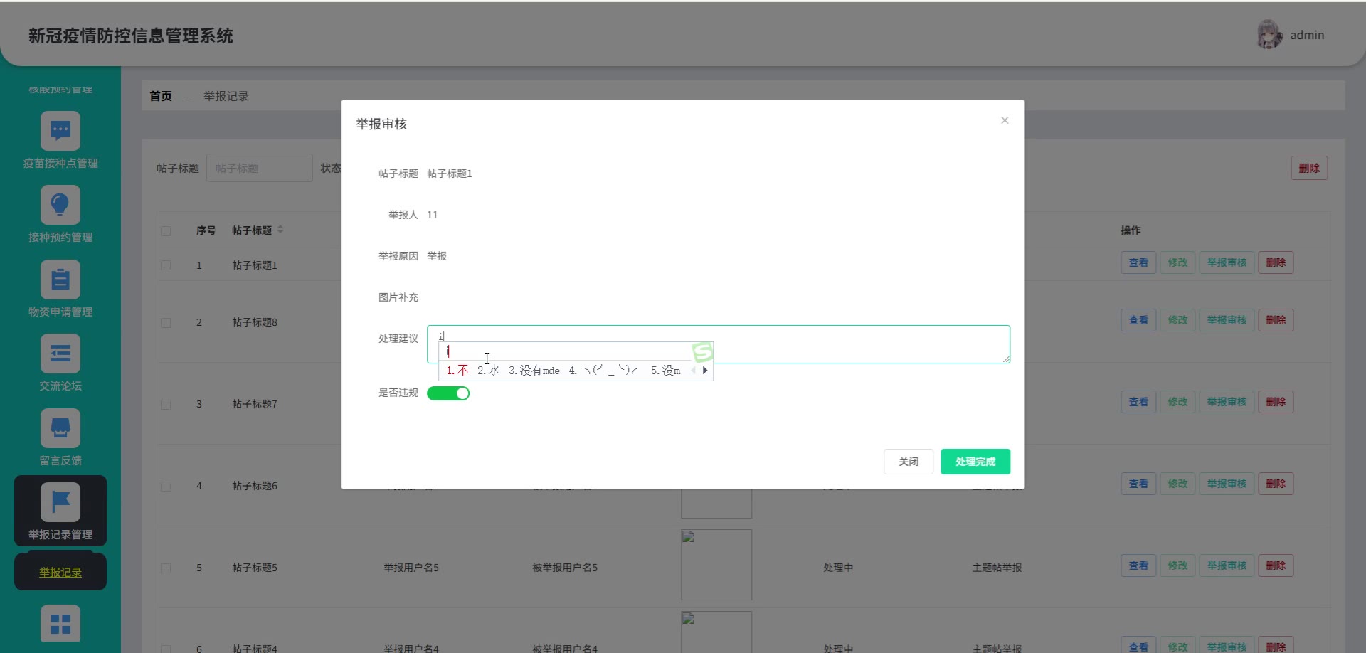The width and height of the screenshot is (1366, 653).
Task: Go to 首页 in the breadcrumb
Action: click(161, 96)
